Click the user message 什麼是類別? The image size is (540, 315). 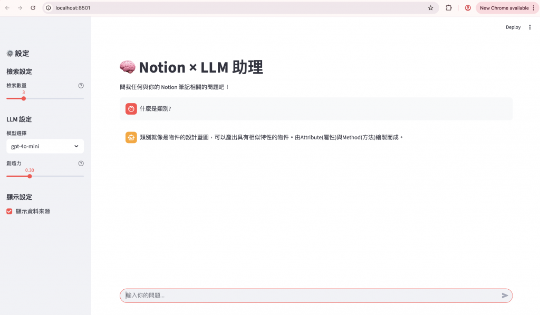tap(156, 109)
